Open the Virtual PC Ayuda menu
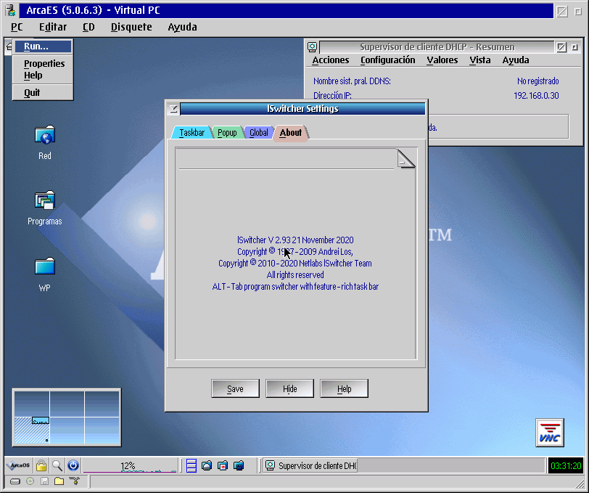This screenshot has width=589, height=493. [x=182, y=27]
